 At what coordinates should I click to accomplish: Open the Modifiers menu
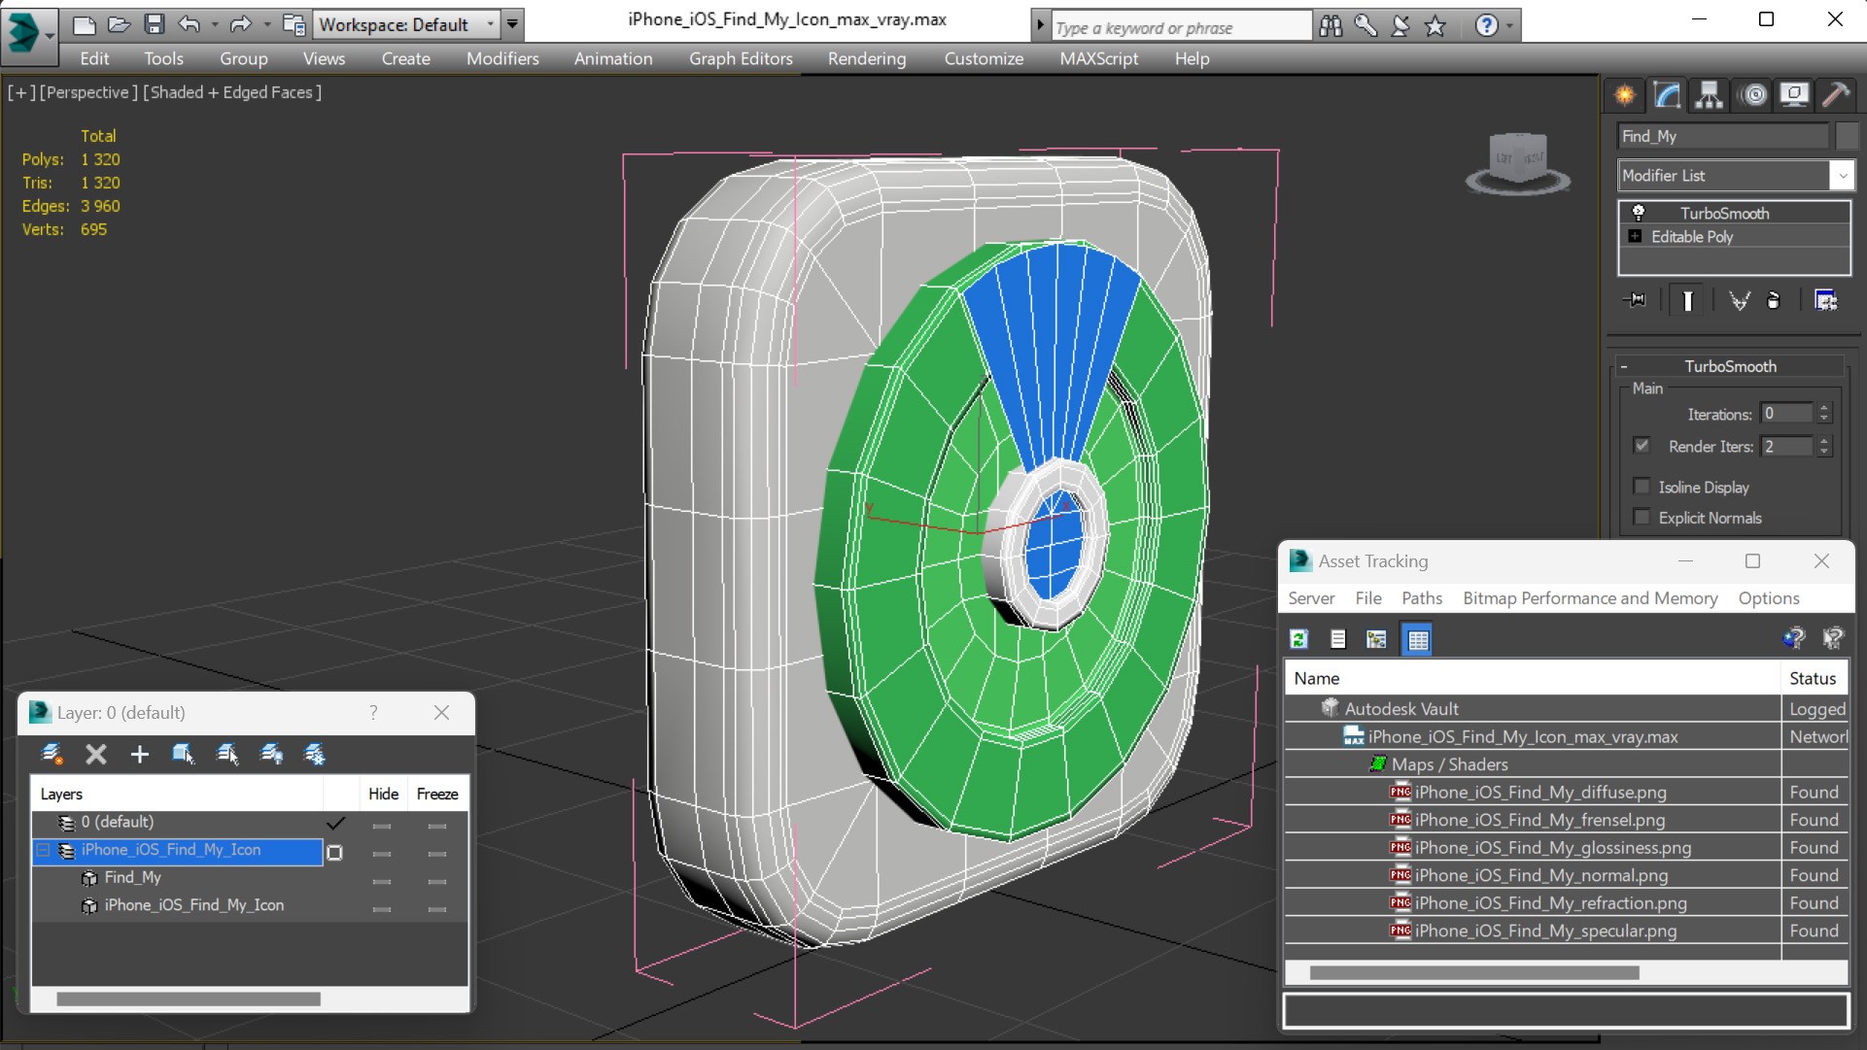pos(502,58)
